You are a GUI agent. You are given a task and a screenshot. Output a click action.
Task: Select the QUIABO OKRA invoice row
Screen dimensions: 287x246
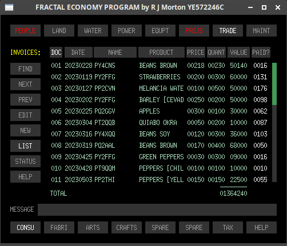pos(159,123)
